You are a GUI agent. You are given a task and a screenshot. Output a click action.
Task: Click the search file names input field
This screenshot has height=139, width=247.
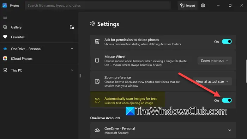click(98, 6)
